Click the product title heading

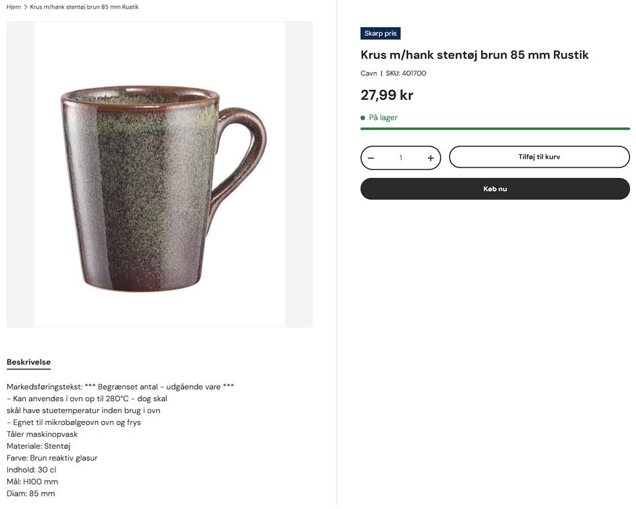[474, 55]
